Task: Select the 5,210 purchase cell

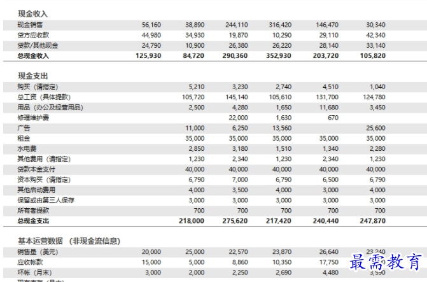Action: 197,87
